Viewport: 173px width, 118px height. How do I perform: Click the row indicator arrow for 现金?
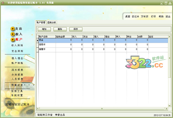(x=37, y=40)
